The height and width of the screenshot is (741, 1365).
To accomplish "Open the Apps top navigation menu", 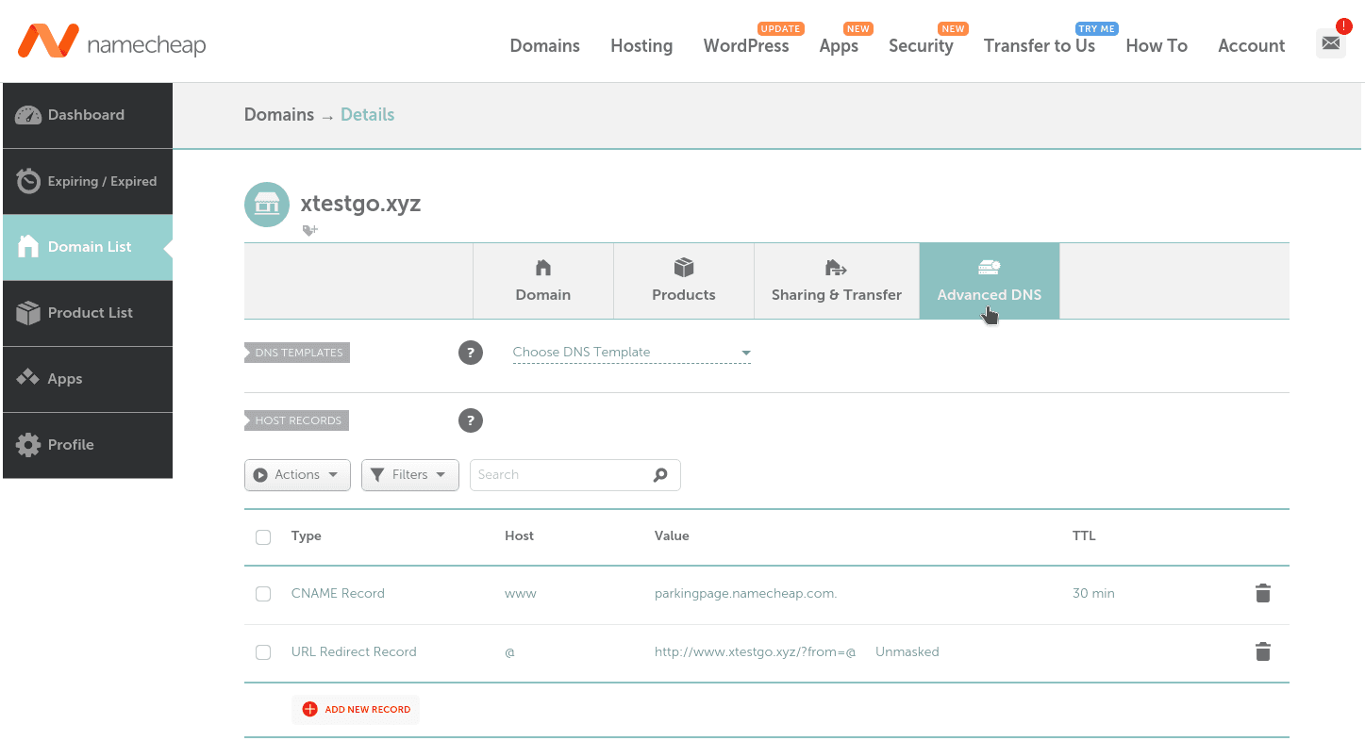I will [839, 45].
